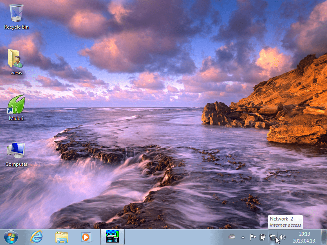327x245 pixels.
Task: Launch Internet Explorer from the taskbar
Action: 36,237
